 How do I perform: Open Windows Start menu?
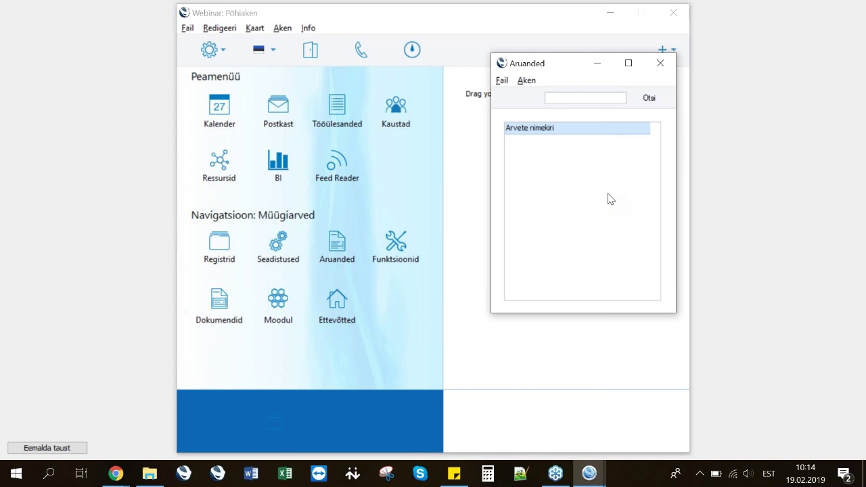click(x=16, y=473)
